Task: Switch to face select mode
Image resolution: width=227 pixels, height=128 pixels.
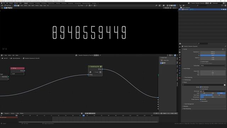Action: point(18,6)
